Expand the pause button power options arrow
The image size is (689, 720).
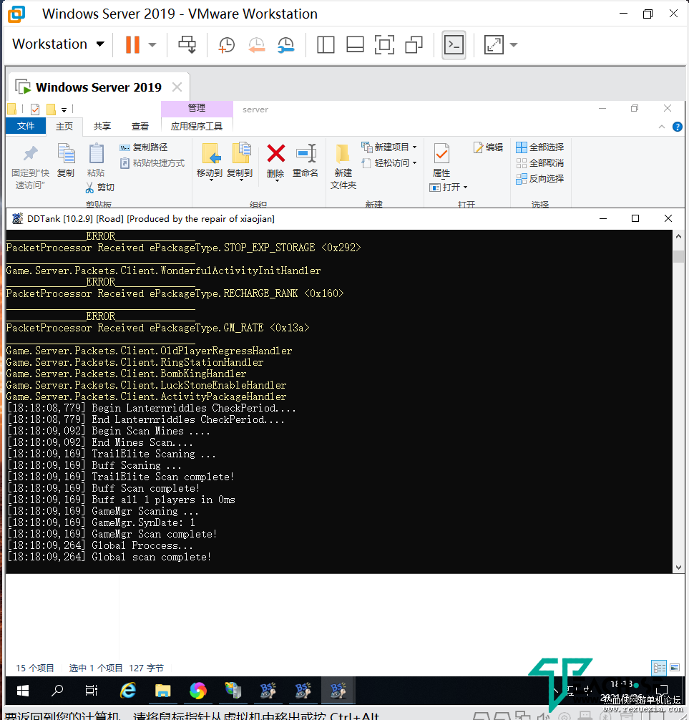click(x=152, y=45)
